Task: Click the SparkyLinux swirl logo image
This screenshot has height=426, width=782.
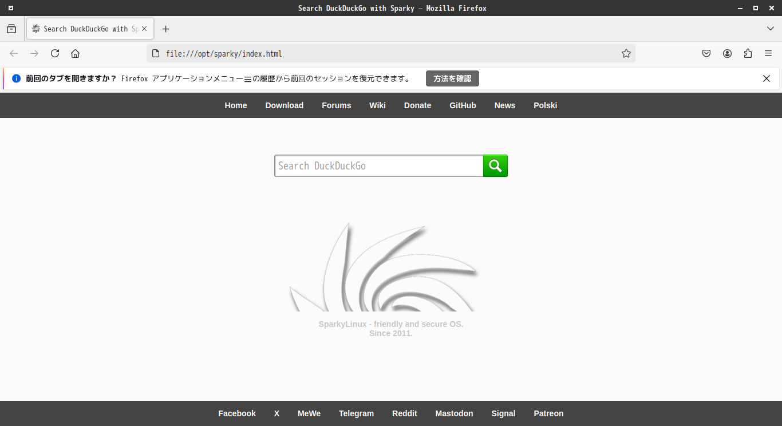Action: coord(384,267)
